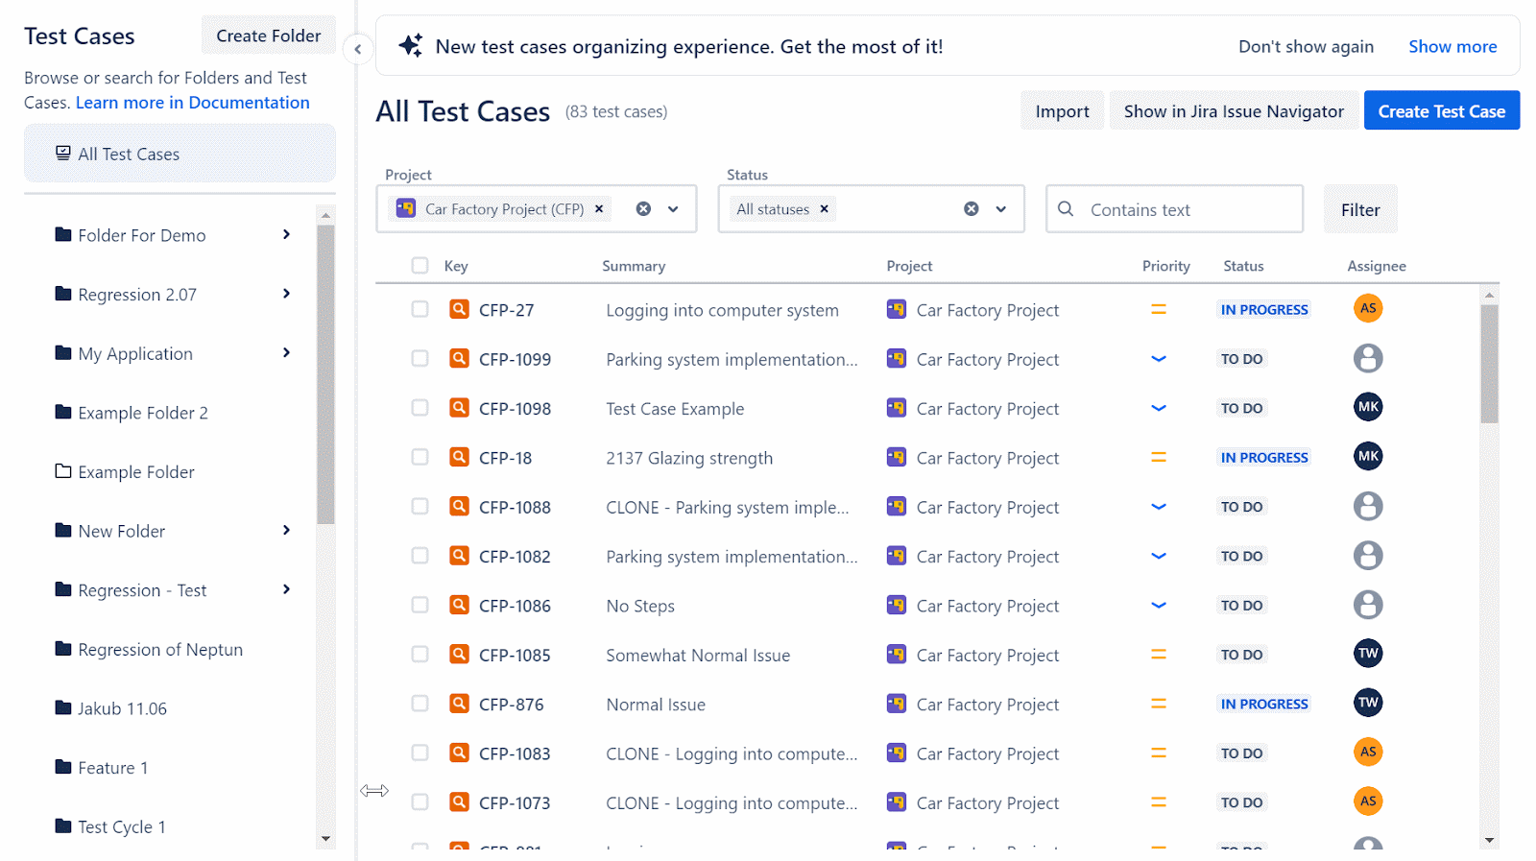Open the Status filter dropdown arrow
This screenshot has width=1536, height=861.
1000,208
